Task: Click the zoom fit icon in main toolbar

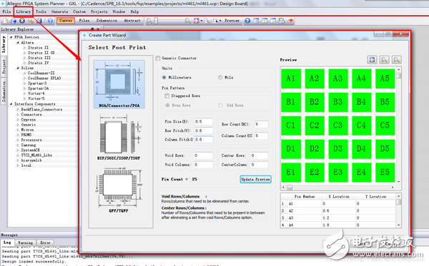Action: pos(196,21)
